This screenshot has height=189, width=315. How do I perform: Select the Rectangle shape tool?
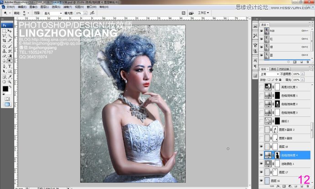[x=10, y=71]
